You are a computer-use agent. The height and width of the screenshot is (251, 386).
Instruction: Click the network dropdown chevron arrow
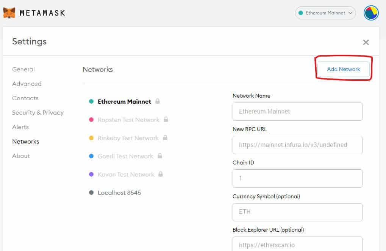coord(350,13)
